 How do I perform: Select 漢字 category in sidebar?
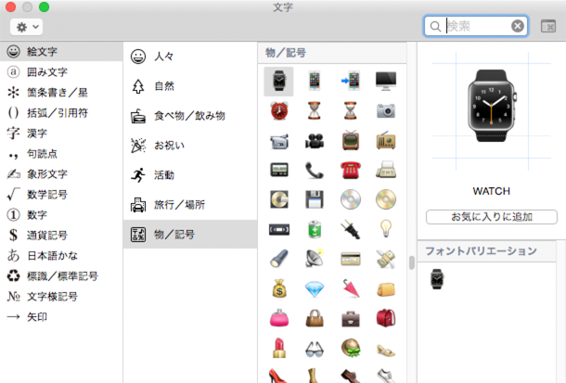[x=61, y=134]
